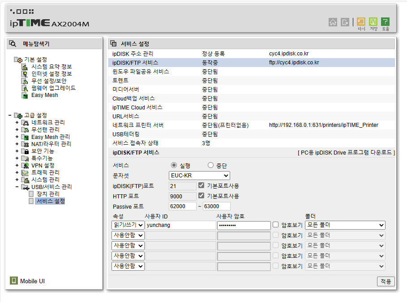This screenshot has height=302, width=407.
Task: Click the 서비스 설정 panel header icon
Action: 113,43
